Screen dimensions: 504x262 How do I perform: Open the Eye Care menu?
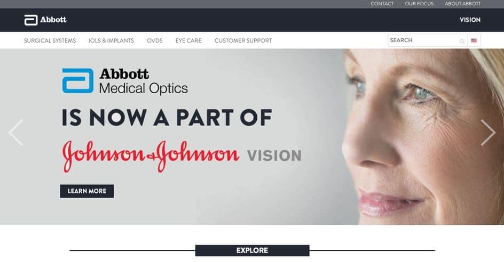(188, 40)
